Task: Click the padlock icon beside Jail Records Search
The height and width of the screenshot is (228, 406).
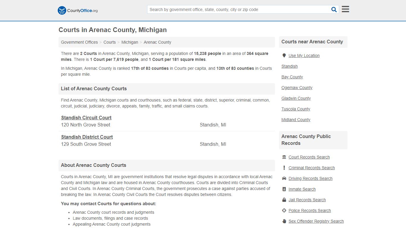Action: (x=284, y=200)
